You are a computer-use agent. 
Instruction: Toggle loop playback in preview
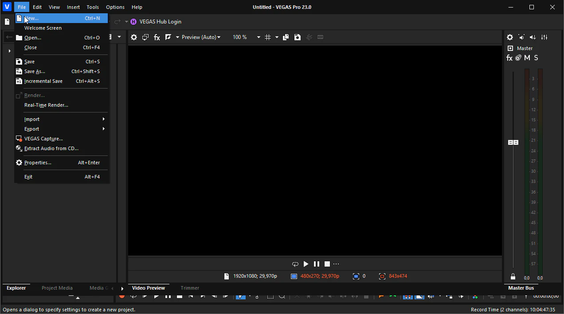pyautogui.click(x=295, y=264)
